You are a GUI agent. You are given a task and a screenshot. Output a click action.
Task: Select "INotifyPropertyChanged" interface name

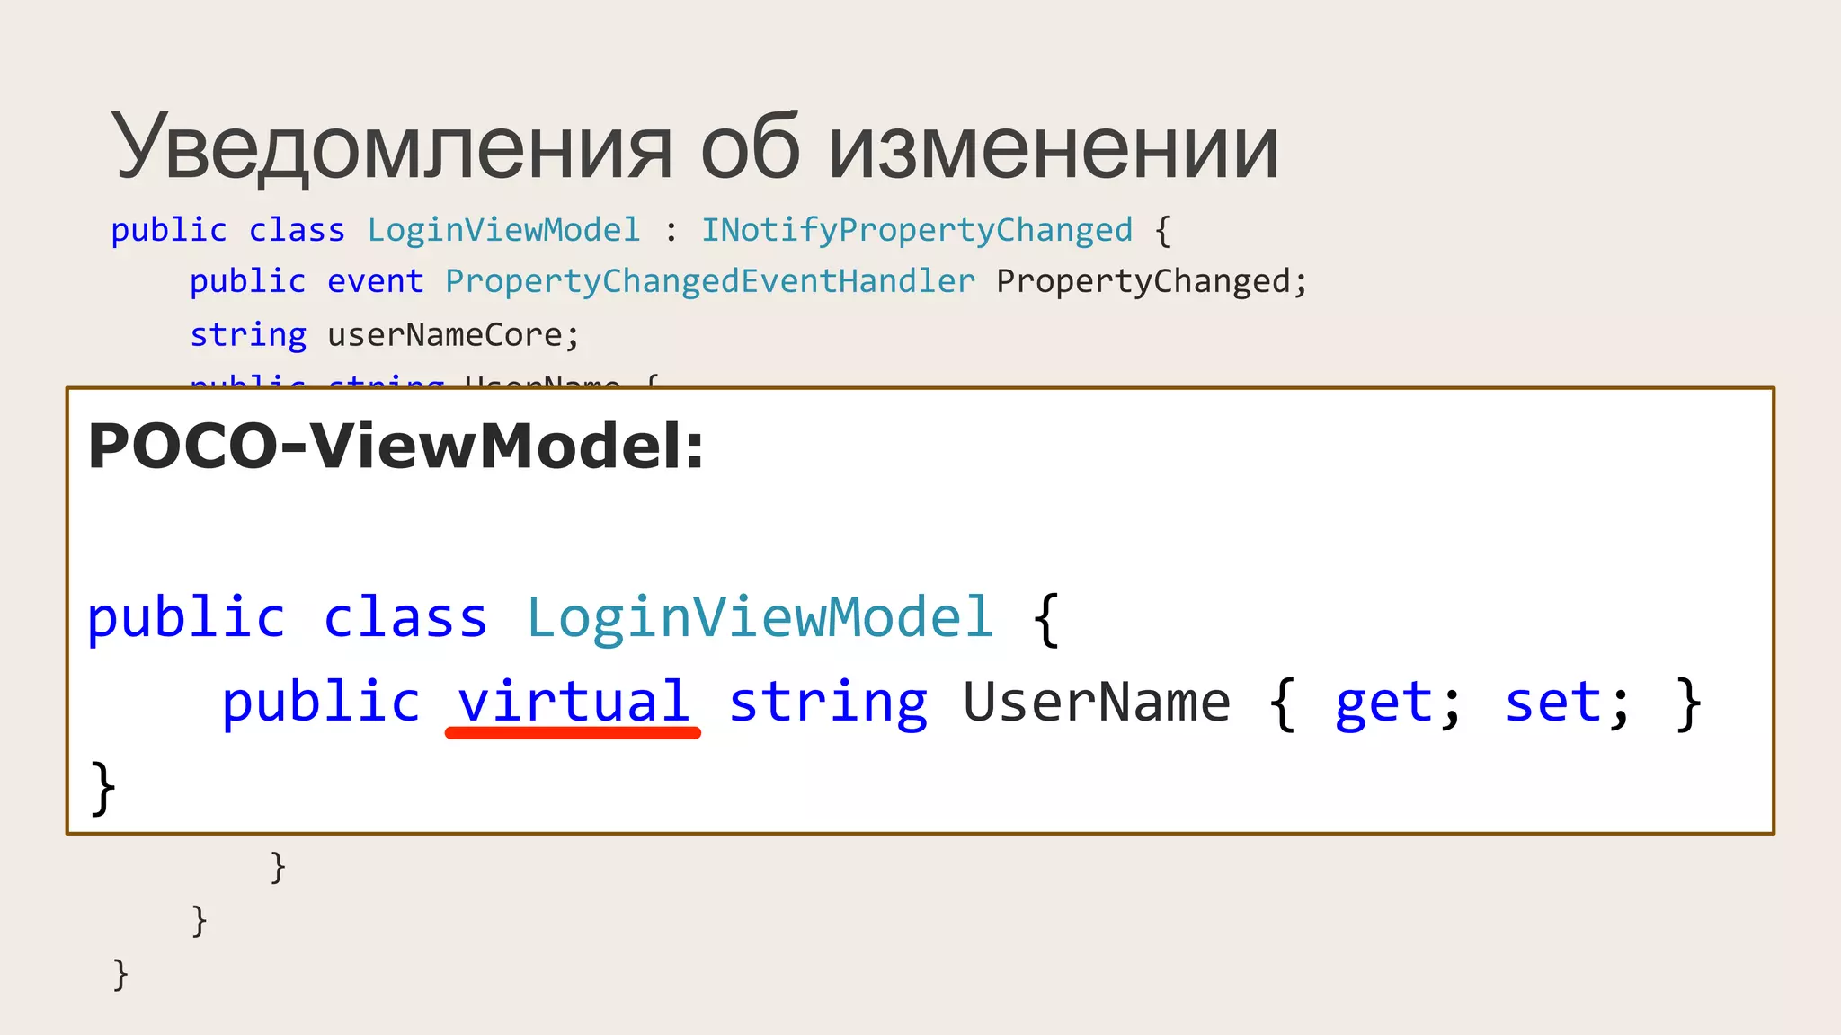coord(917,231)
